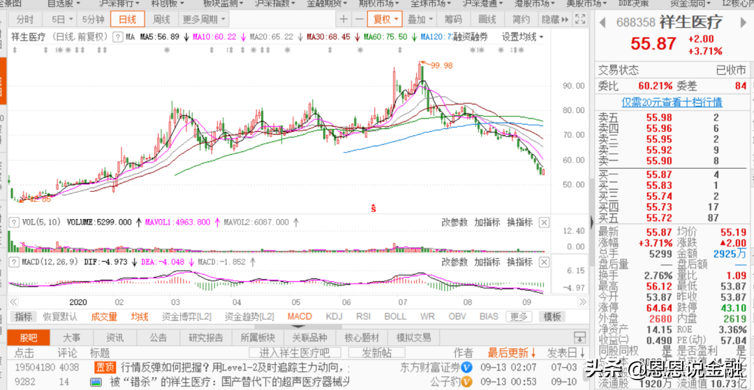This screenshot has height=390, width=754.
Task: Click the pop-out panel icon above posts list
Action: point(580,337)
